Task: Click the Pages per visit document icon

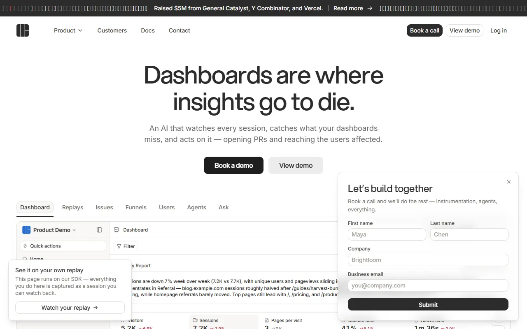Action: tap(267, 320)
